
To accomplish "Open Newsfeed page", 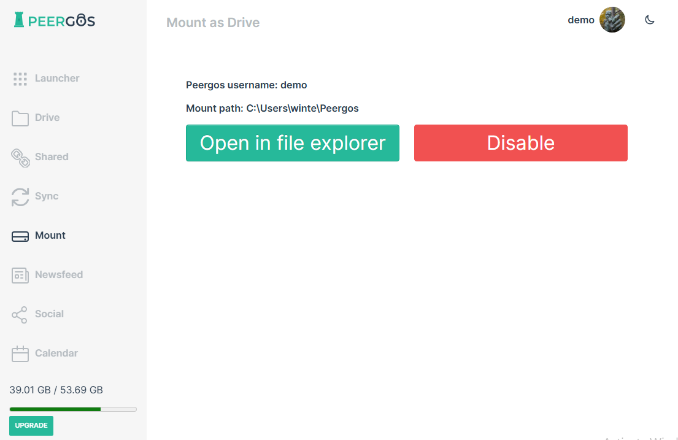I will click(x=59, y=275).
